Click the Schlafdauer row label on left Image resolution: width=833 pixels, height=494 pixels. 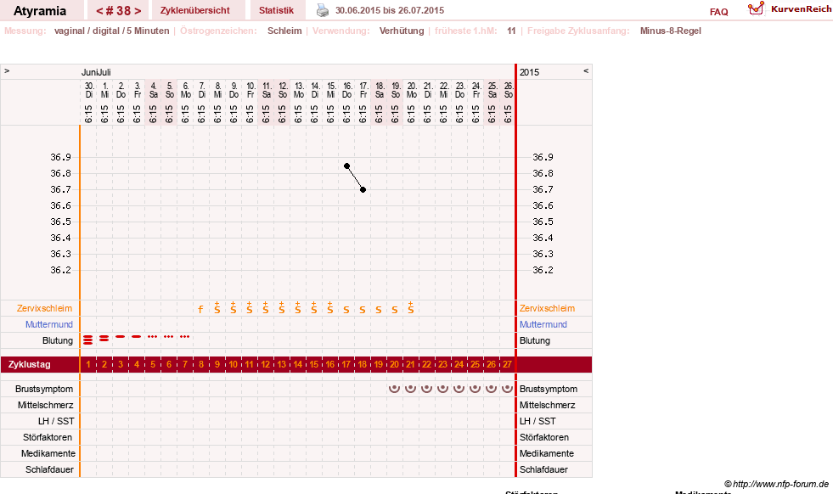(x=49, y=469)
